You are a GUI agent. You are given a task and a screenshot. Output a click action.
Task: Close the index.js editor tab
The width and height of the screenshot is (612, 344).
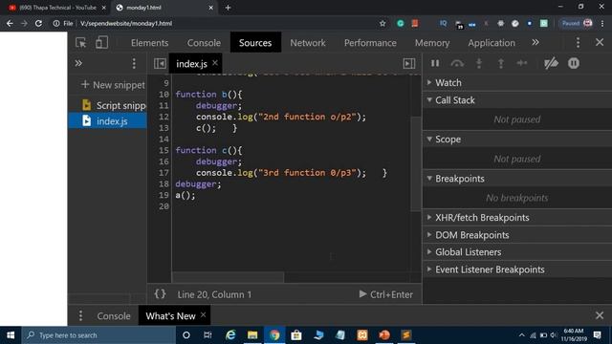coord(214,63)
